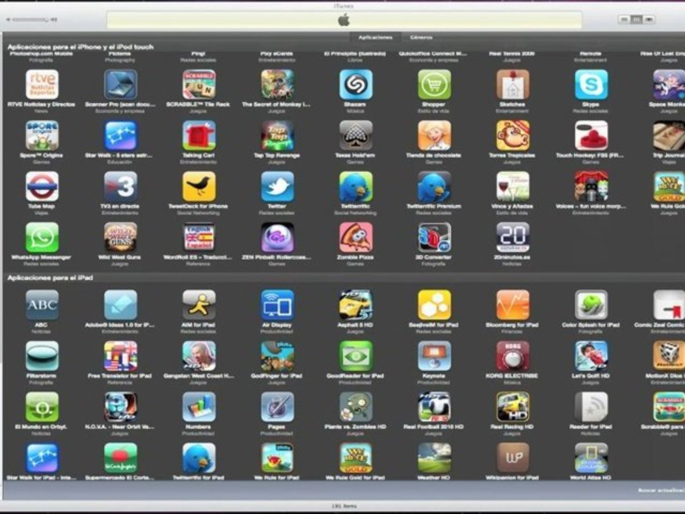Open the Twitterrific Premium icon
Screen dimensions: 685x514
coord(435,186)
